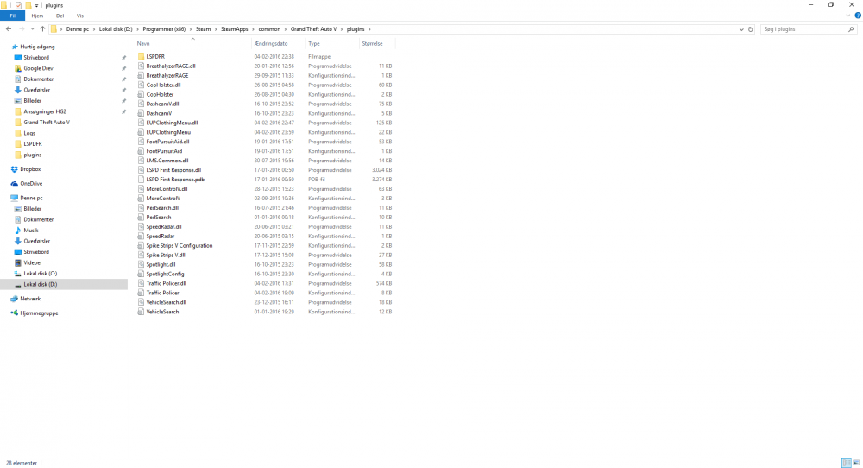Select VehicleSearch.dll file
863x468 pixels.
[x=166, y=302]
